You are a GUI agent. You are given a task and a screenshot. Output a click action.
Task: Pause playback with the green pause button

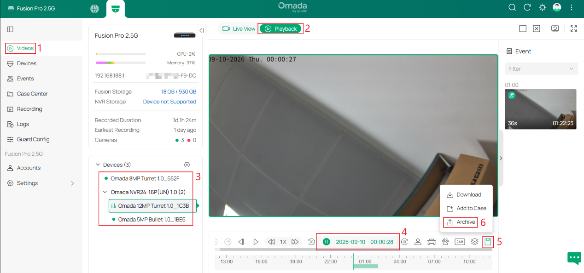click(x=327, y=242)
